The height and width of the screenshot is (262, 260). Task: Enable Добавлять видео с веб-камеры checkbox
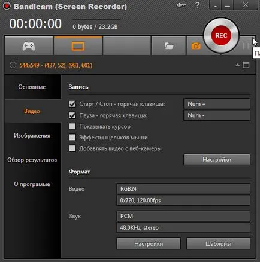[x=72, y=148]
